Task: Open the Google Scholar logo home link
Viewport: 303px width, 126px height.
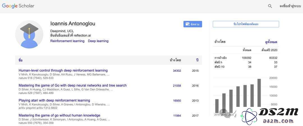Action: point(18,6)
